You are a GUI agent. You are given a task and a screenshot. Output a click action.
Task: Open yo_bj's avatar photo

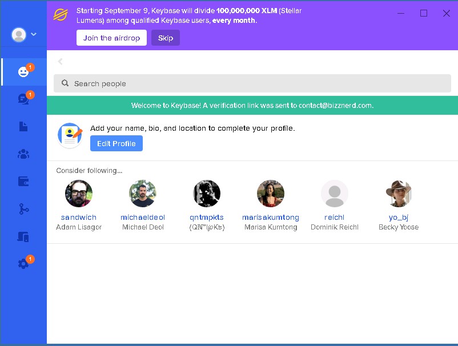point(399,194)
